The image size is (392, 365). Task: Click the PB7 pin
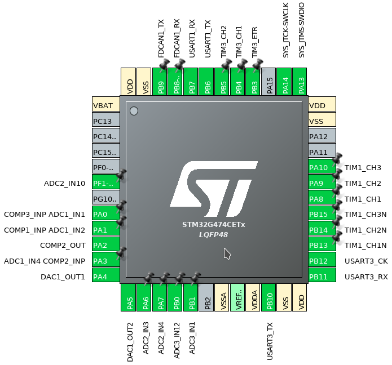[x=191, y=82]
